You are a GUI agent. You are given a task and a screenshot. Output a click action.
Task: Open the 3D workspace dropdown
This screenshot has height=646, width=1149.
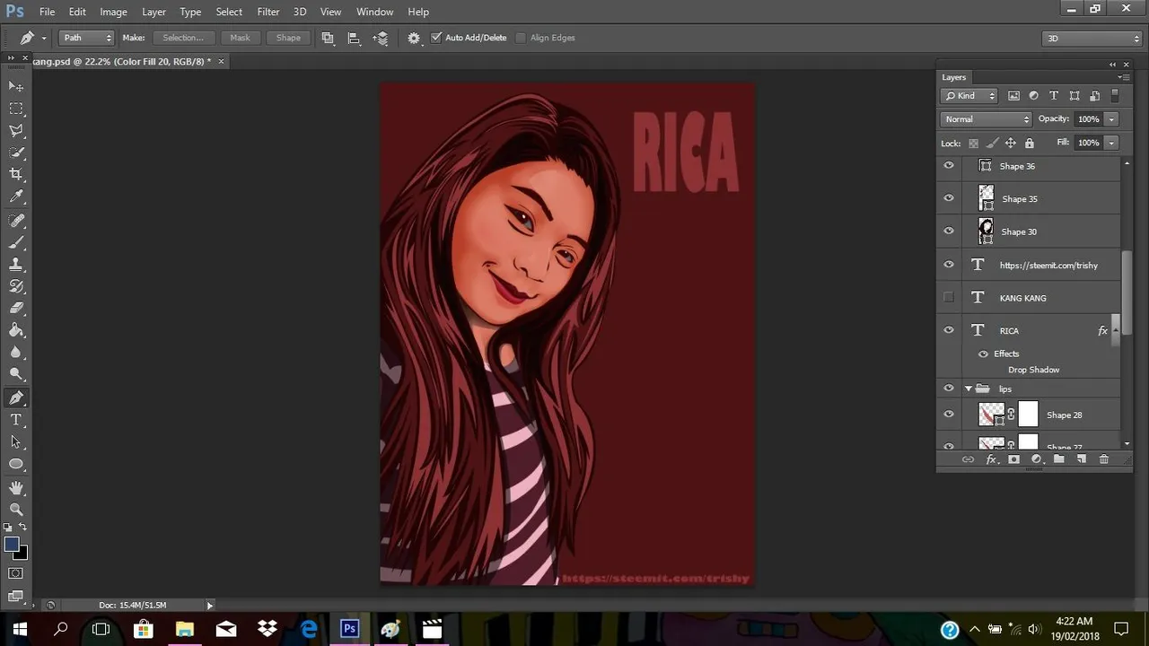click(1092, 38)
